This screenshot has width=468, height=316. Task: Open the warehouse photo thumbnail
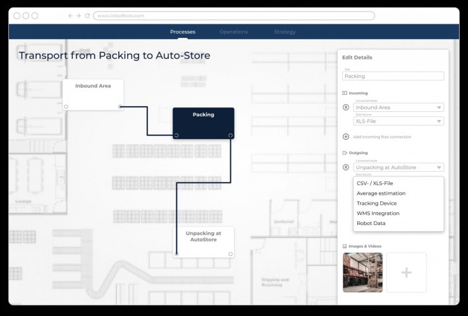pos(362,272)
